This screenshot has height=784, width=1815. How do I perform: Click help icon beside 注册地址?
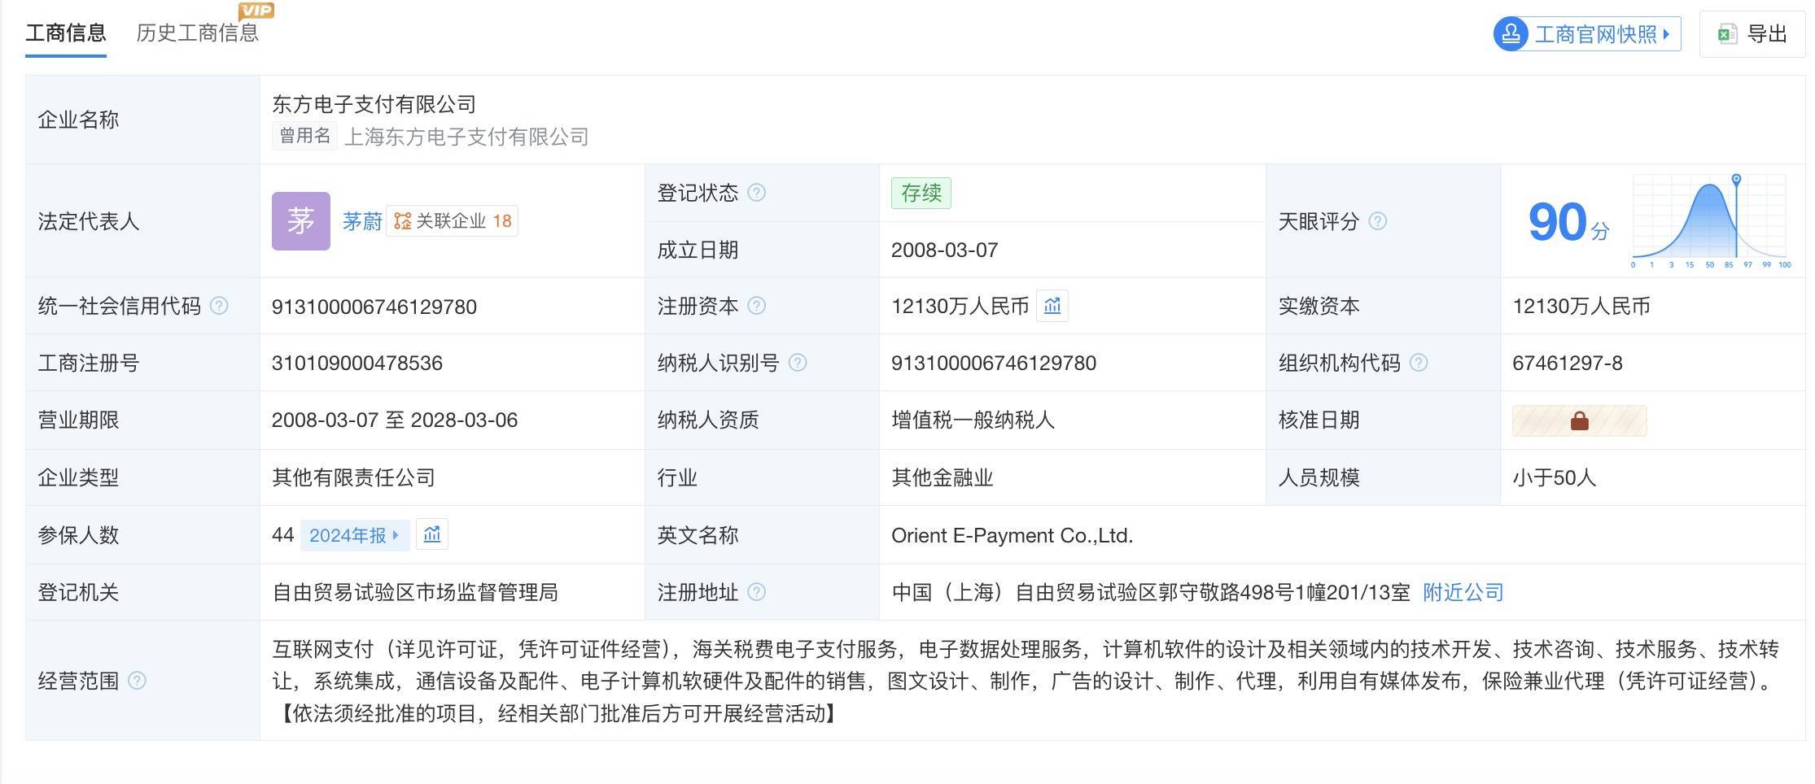756,592
